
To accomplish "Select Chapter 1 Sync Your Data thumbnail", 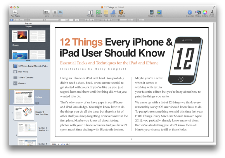I will [x=24, y=113].
